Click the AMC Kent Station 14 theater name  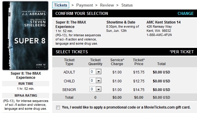pyautogui.click(x=163, y=22)
